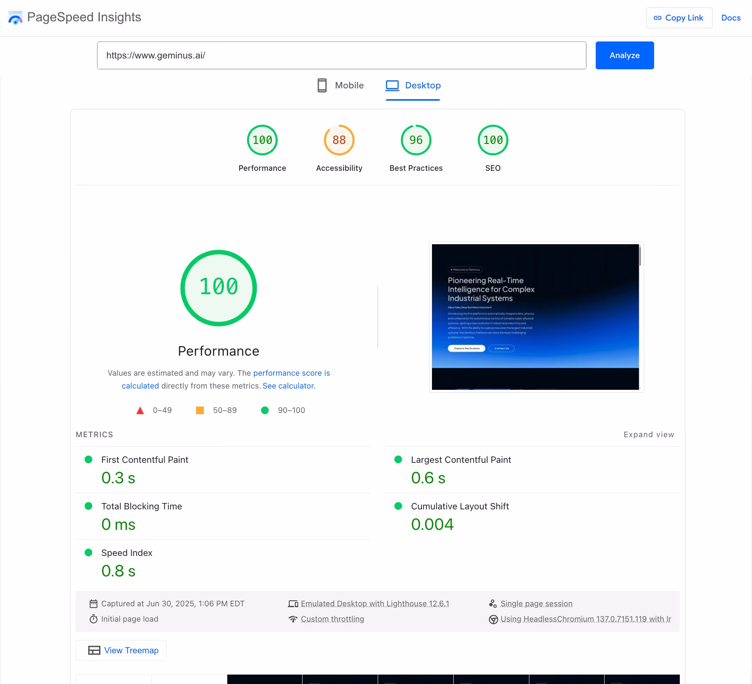Click the First Contentful Paint value 0.3 s
752x684 pixels.
tap(118, 478)
